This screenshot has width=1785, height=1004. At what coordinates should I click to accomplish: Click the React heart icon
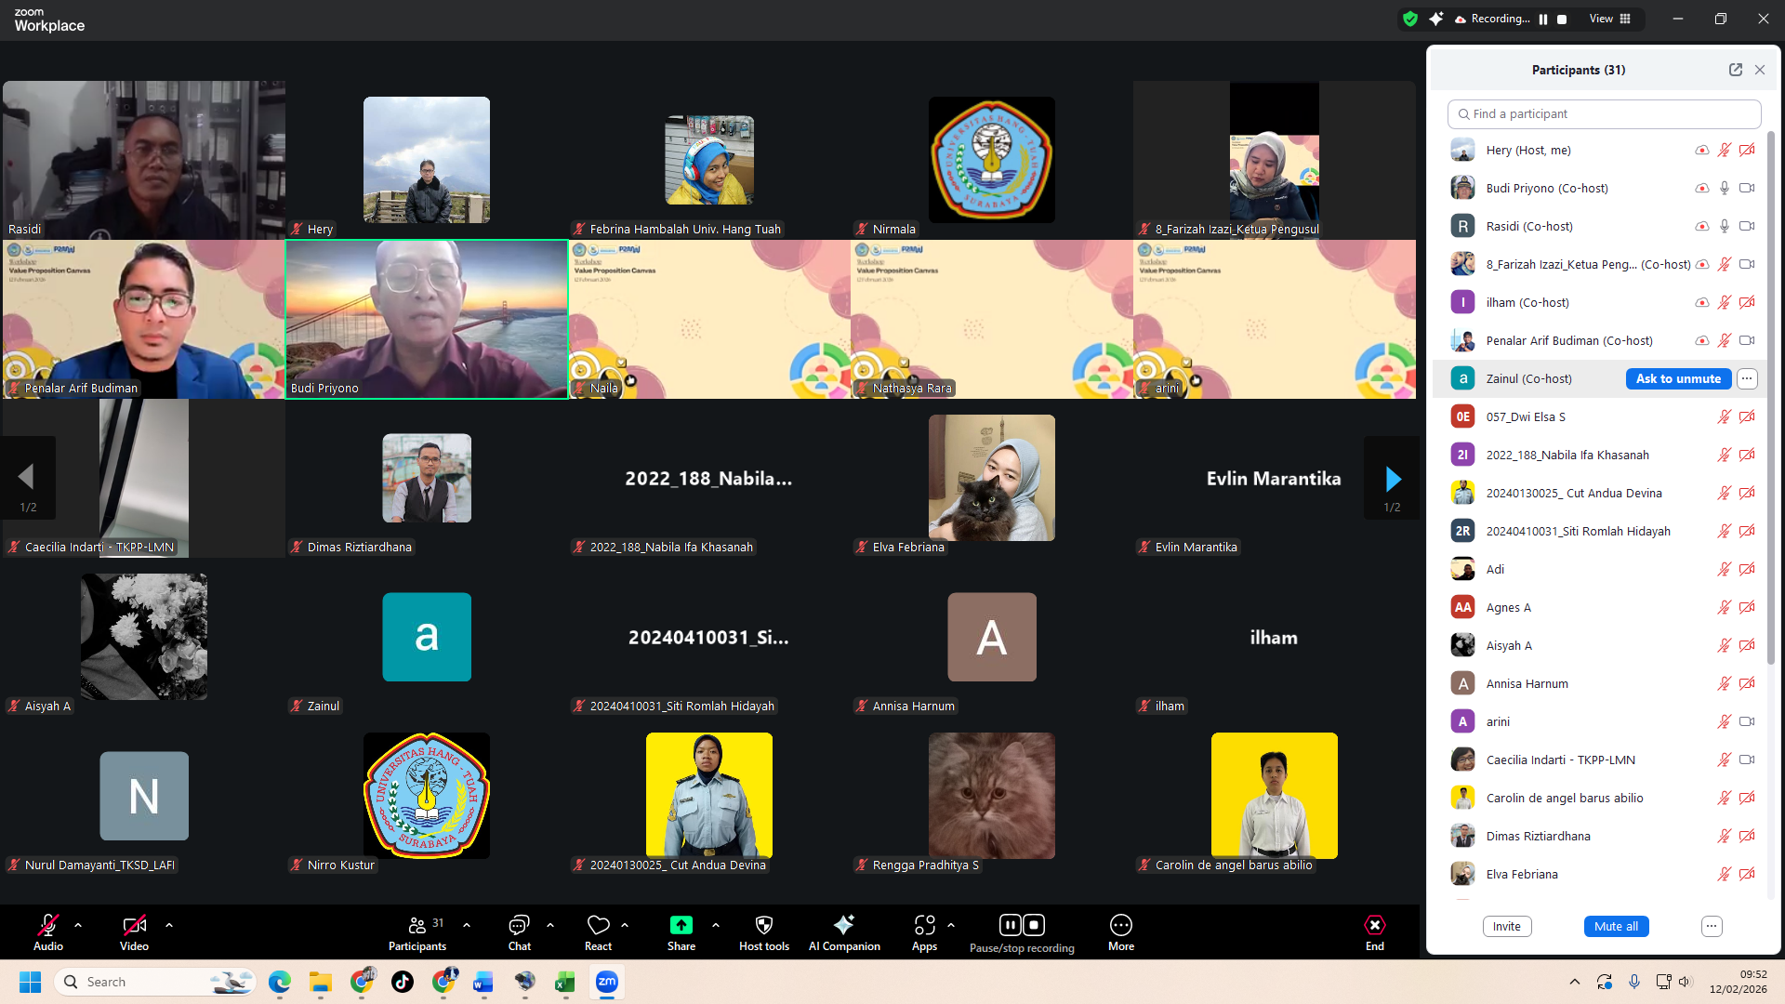(x=598, y=925)
